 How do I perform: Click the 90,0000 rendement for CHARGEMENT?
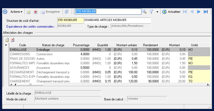(x=154, y=81)
